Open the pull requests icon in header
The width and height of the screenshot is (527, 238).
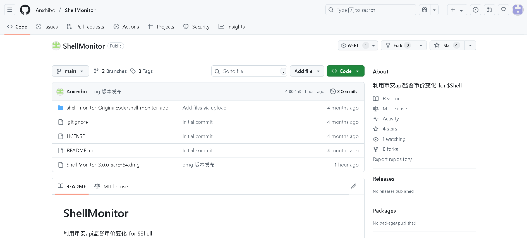pos(490,10)
